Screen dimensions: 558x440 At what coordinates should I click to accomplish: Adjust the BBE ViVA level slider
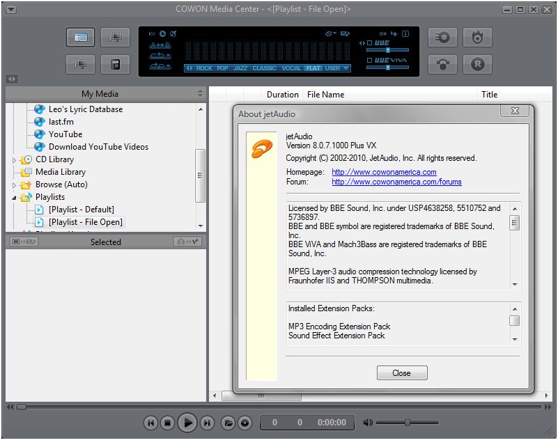pyautogui.click(x=388, y=68)
